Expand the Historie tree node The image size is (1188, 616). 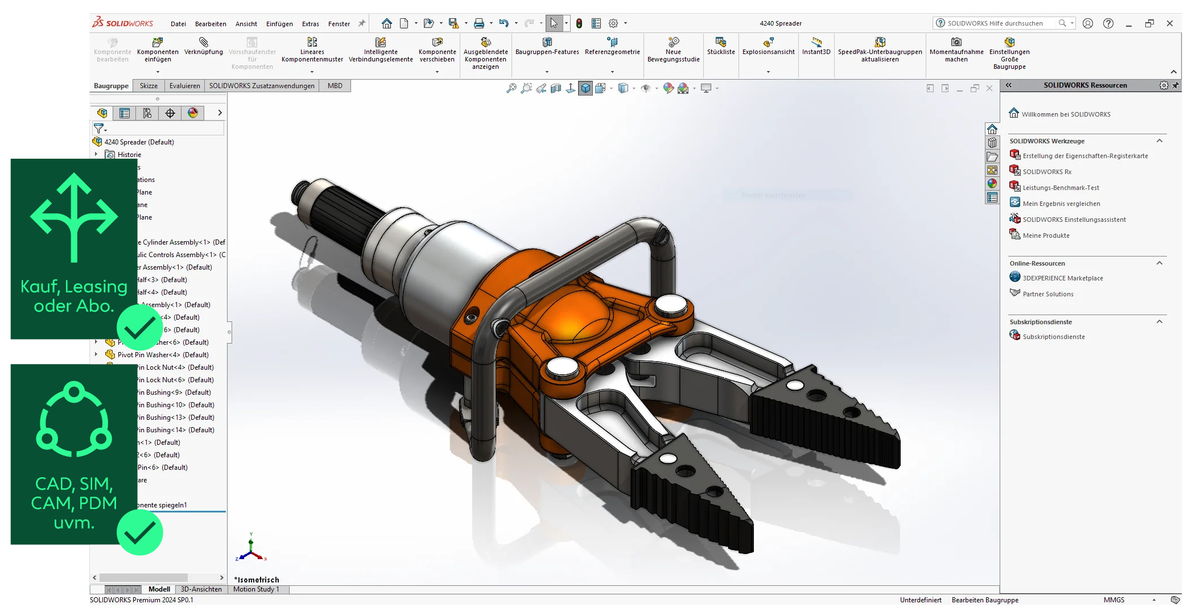click(x=96, y=154)
